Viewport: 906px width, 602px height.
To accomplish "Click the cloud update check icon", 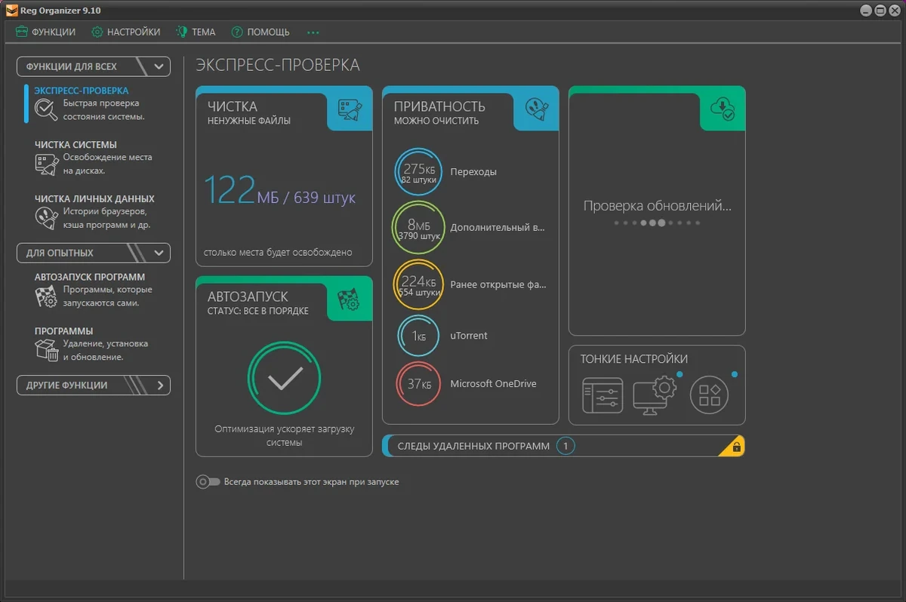I will tap(723, 110).
